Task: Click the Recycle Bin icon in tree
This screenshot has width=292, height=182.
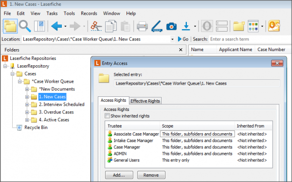Action: (x=19, y=127)
